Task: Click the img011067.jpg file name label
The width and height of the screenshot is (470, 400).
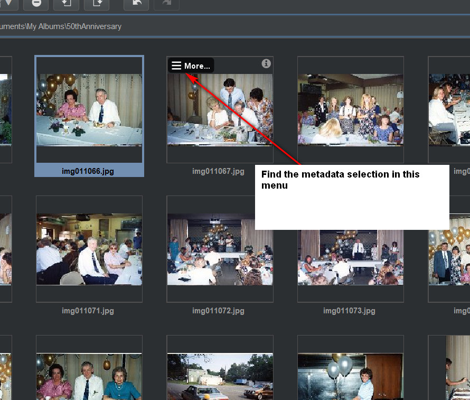Action: (218, 171)
